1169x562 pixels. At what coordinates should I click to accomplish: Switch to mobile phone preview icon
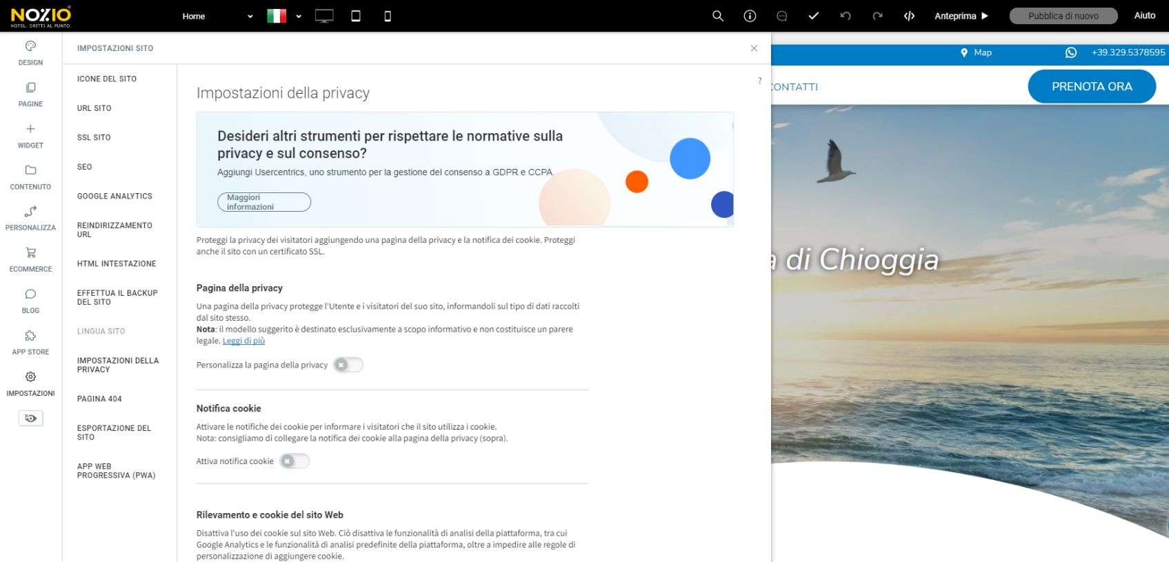pyautogui.click(x=388, y=16)
